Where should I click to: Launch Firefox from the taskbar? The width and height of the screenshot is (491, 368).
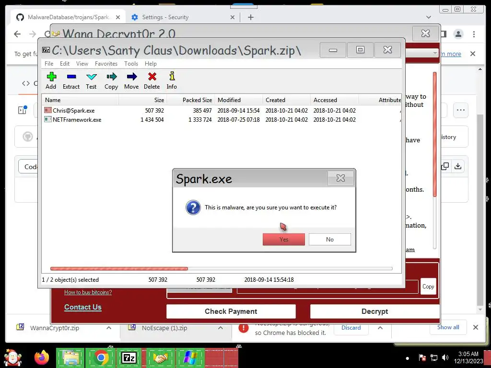[42, 357]
